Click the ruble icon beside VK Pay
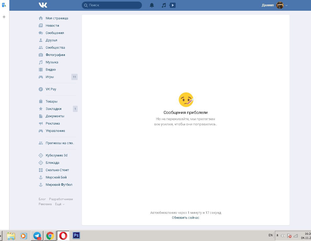 [41, 89]
